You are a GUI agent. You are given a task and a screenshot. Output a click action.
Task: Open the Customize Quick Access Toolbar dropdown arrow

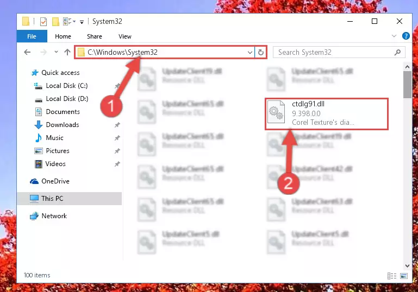[x=82, y=22]
